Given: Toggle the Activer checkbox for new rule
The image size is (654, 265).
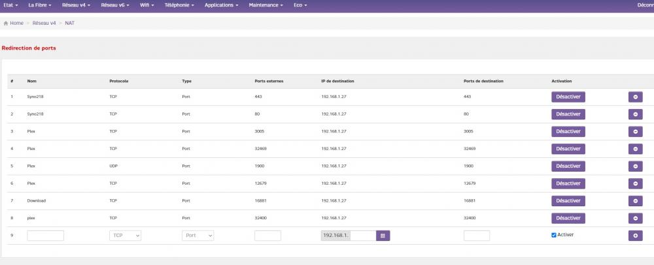Looking at the screenshot, I should (554, 235).
